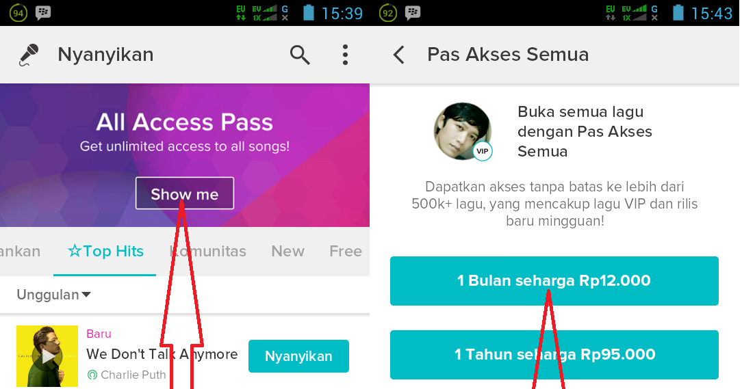Click the BBM notification icon in left status bar
Image resolution: width=742 pixels, height=389 pixels.
tap(43, 12)
